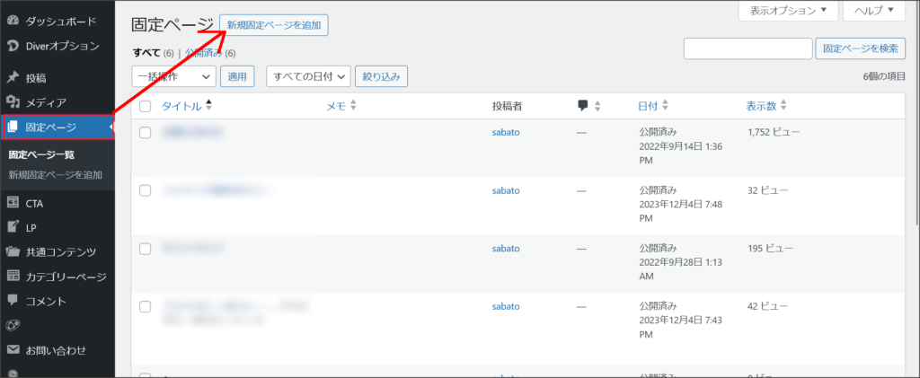Click the envelope icon beside お問い合わせ
The image size is (920, 378).
click(x=13, y=350)
